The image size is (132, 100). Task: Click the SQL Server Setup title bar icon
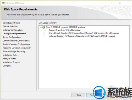pyautogui.click(x=3, y=3)
